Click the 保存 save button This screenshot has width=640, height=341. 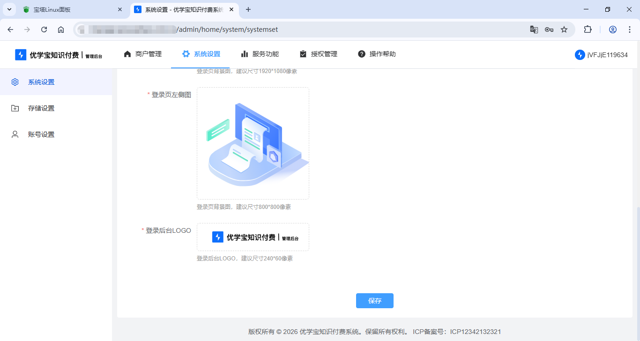(374, 300)
